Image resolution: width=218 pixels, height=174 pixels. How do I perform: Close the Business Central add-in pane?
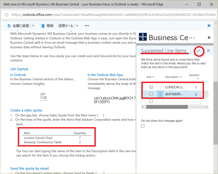209,37
